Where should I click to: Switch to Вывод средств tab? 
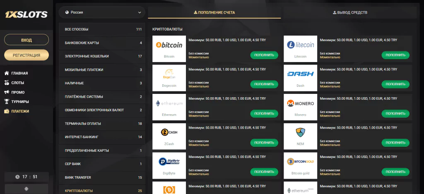point(350,12)
